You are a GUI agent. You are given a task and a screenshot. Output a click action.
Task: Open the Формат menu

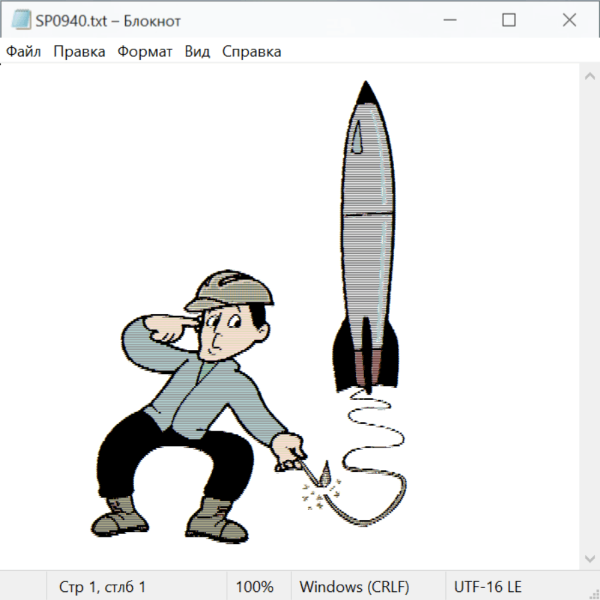coord(145,52)
